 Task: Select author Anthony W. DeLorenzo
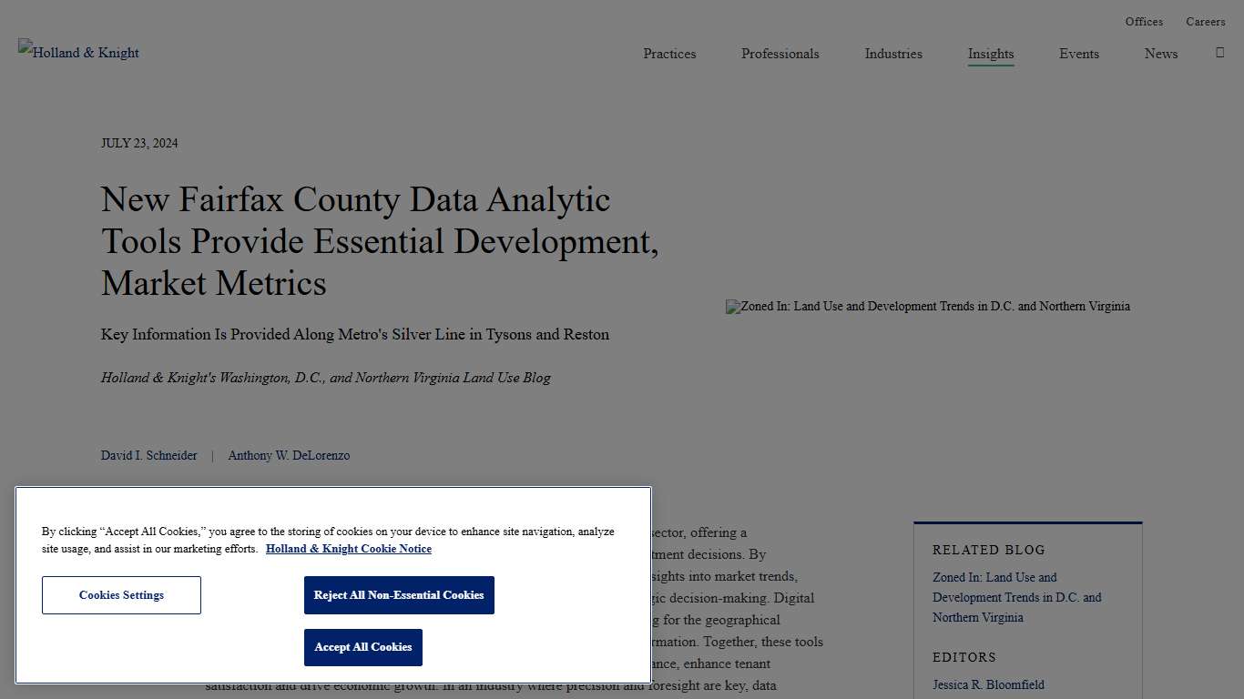[289, 455]
